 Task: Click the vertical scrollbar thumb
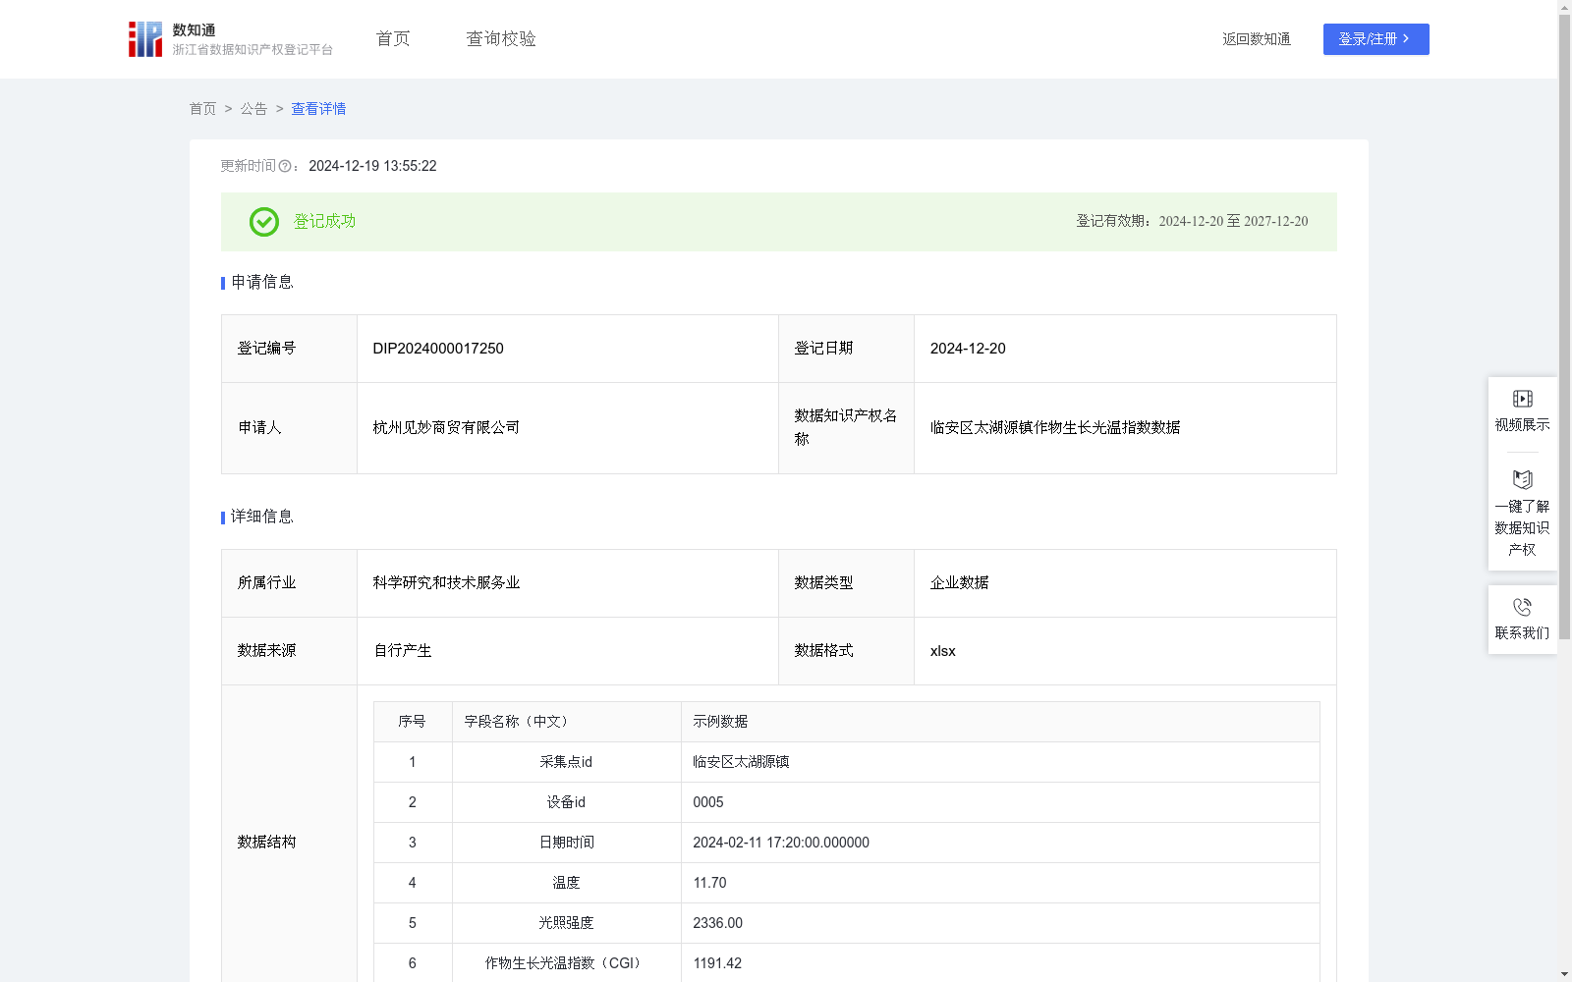[1564, 328]
